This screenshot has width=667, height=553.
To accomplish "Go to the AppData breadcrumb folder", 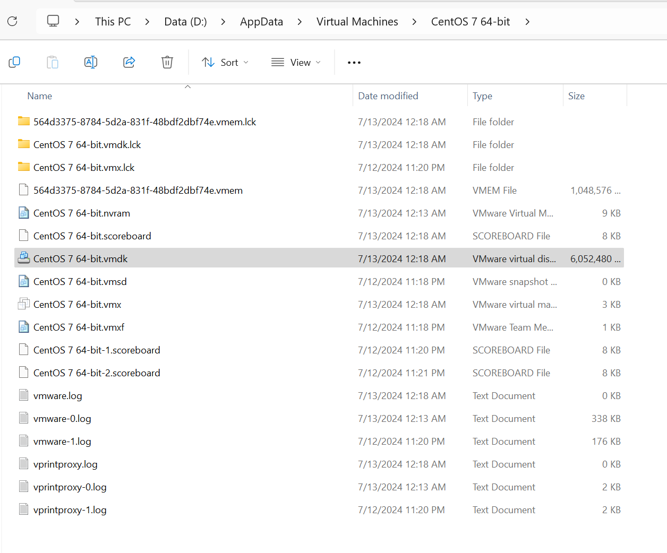I will click(261, 22).
